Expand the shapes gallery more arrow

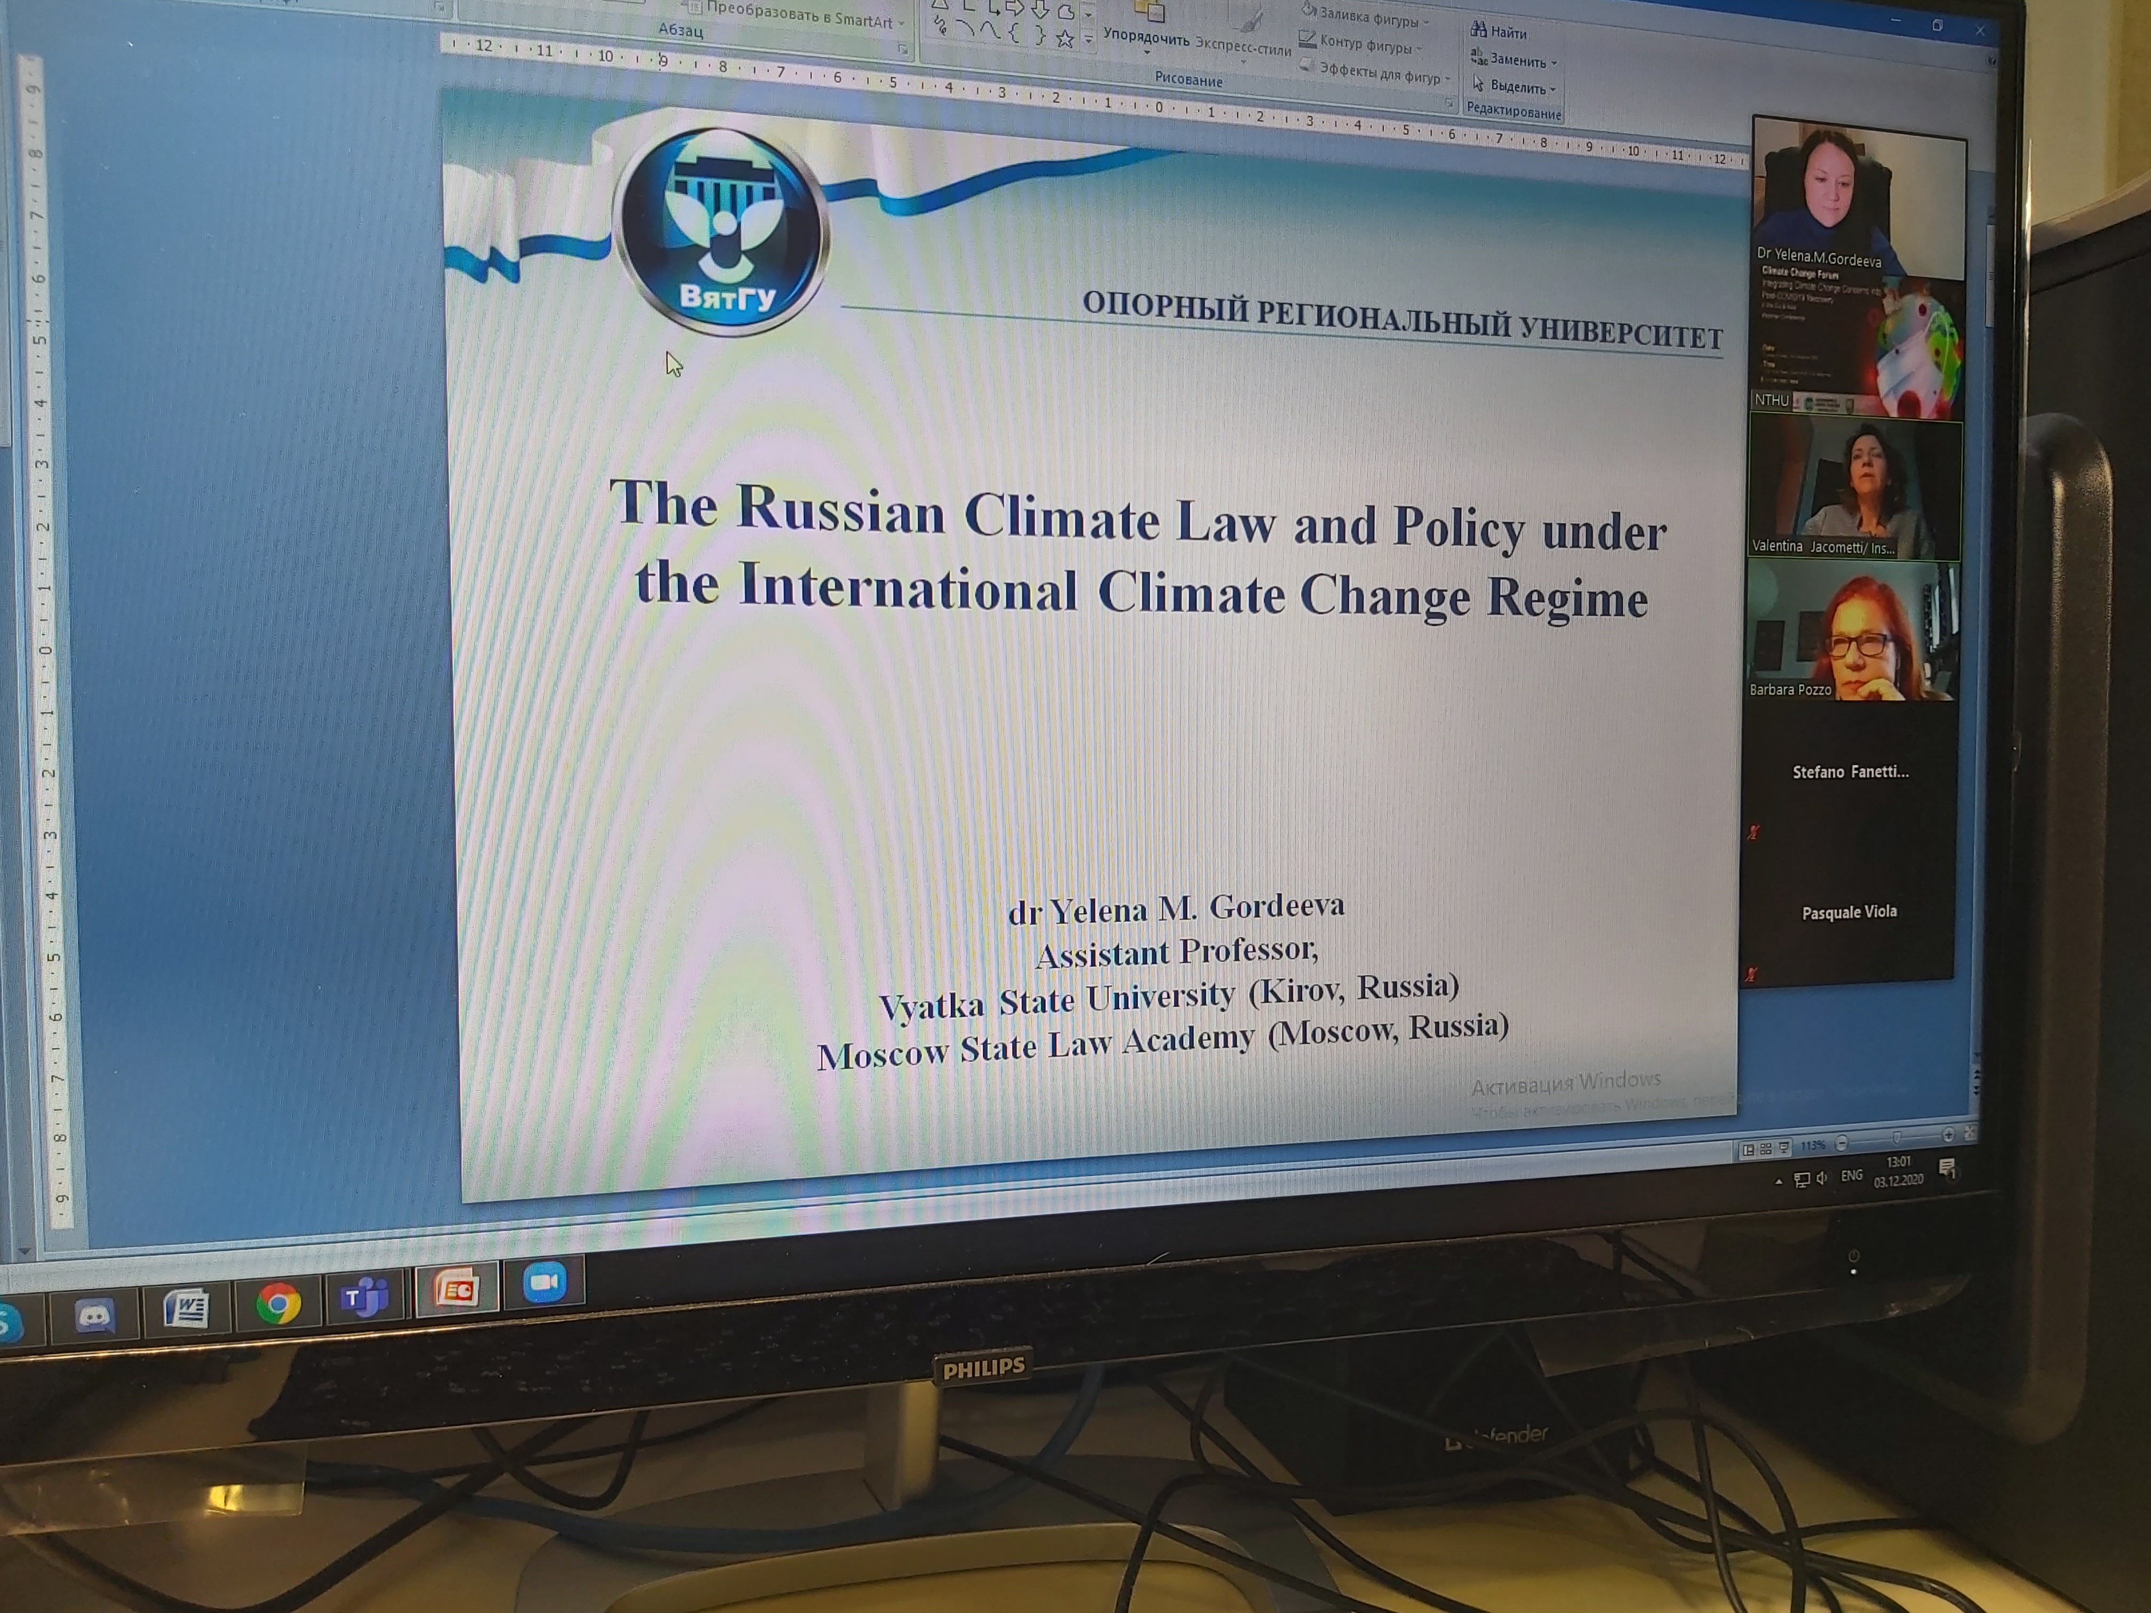[1088, 40]
